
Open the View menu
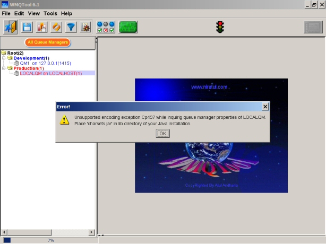pos(34,13)
